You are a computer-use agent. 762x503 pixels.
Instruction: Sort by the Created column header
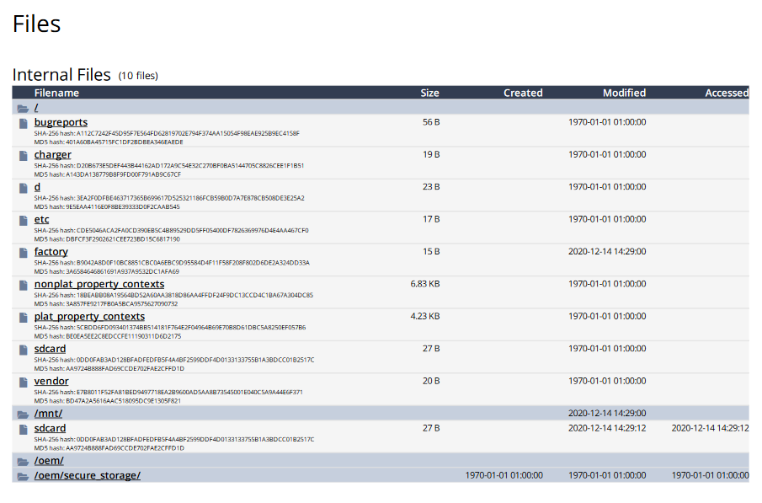point(523,93)
